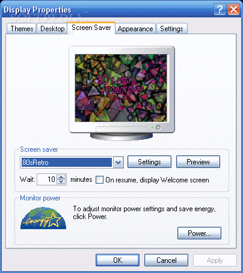Click the monitor's power button in preview
This screenshot has width=243, height=273.
tap(158, 127)
